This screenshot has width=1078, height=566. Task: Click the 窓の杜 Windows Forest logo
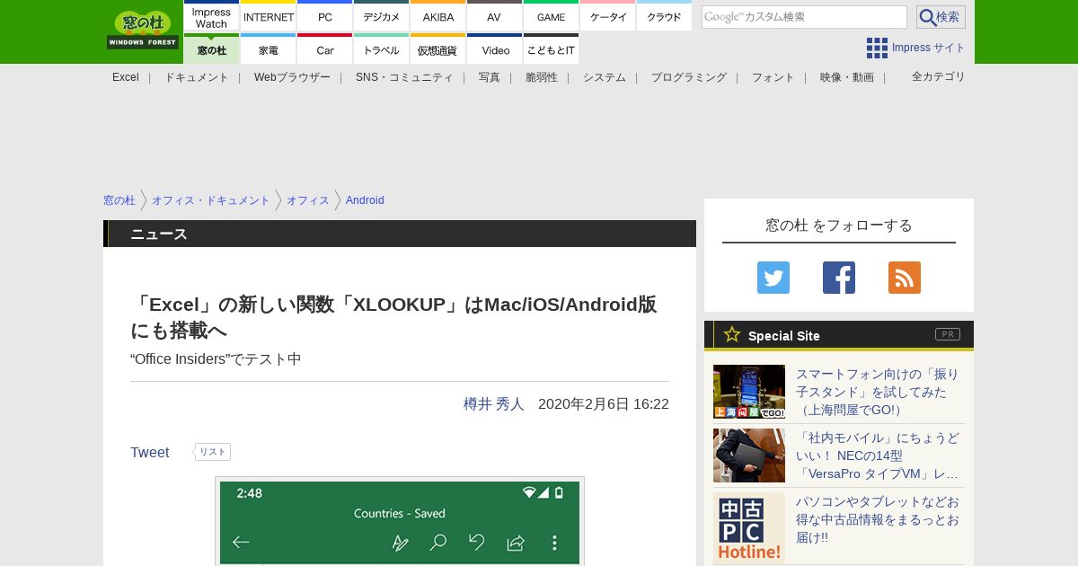[143, 31]
